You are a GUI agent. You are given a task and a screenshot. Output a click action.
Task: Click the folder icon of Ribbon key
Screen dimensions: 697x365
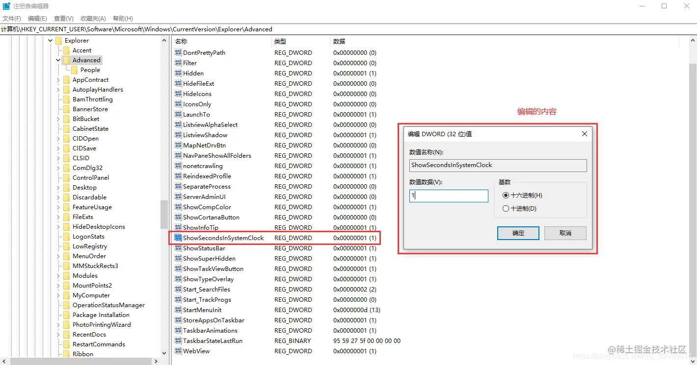[66, 354]
